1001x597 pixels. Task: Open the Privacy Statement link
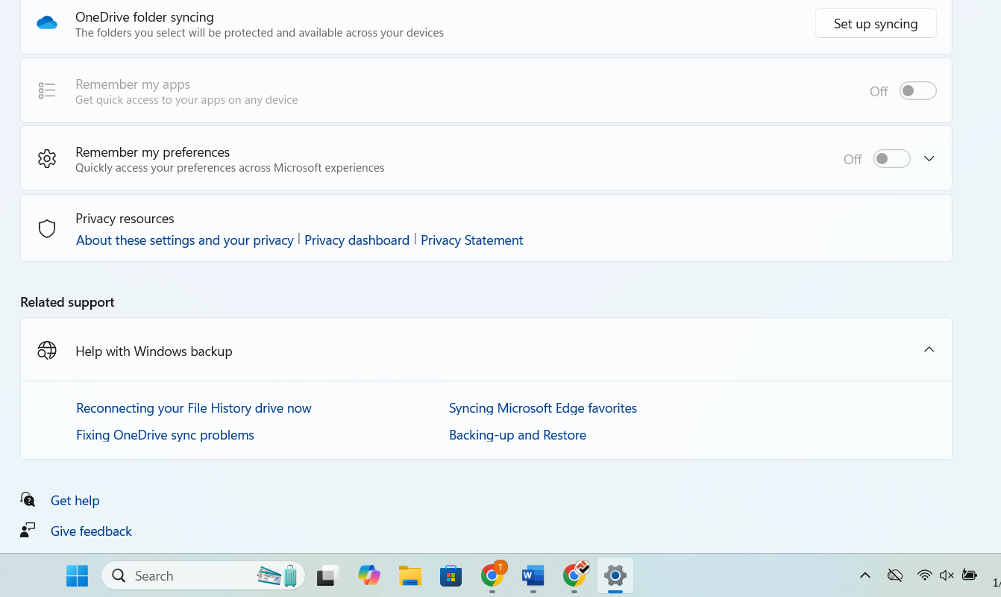pyautogui.click(x=471, y=240)
